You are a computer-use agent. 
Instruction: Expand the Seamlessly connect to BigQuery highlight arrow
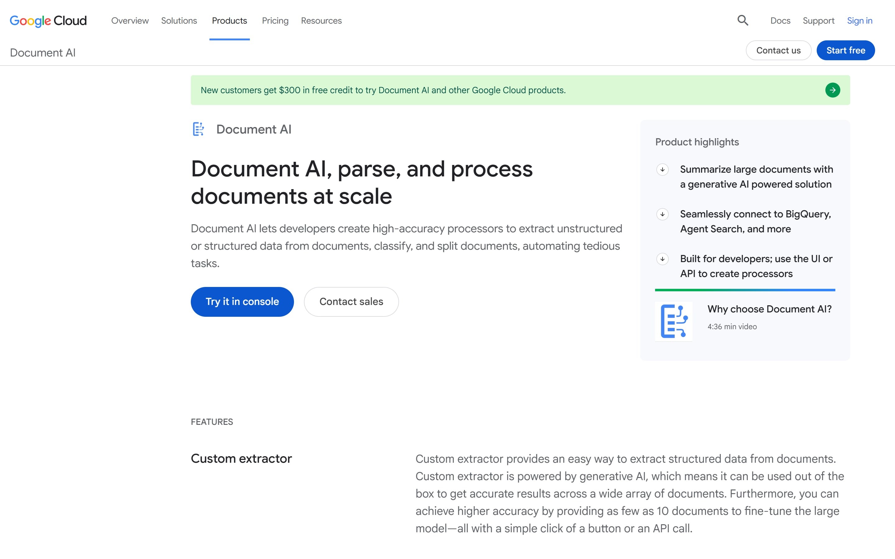point(662,214)
